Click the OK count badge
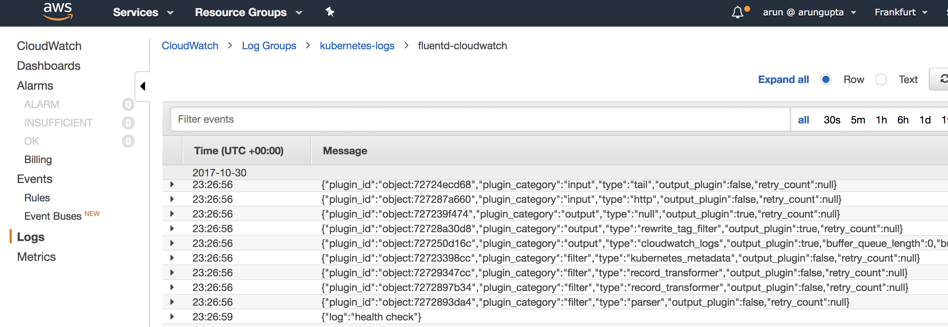Image resolution: width=948 pixels, height=327 pixels. 128,141
